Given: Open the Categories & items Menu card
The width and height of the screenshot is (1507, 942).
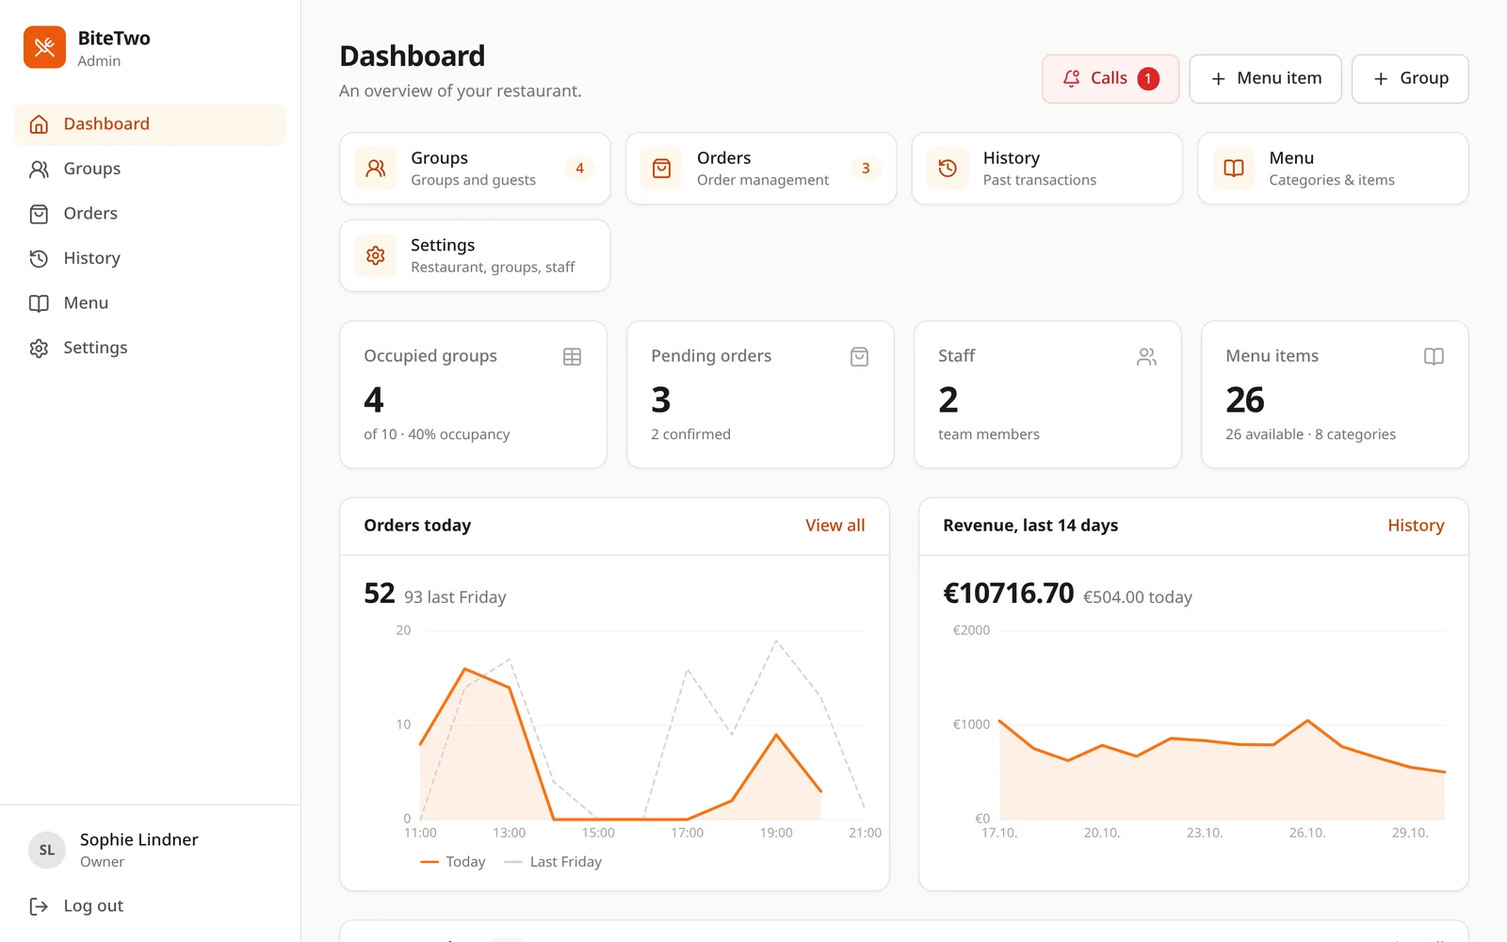Looking at the screenshot, I should (1333, 169).
